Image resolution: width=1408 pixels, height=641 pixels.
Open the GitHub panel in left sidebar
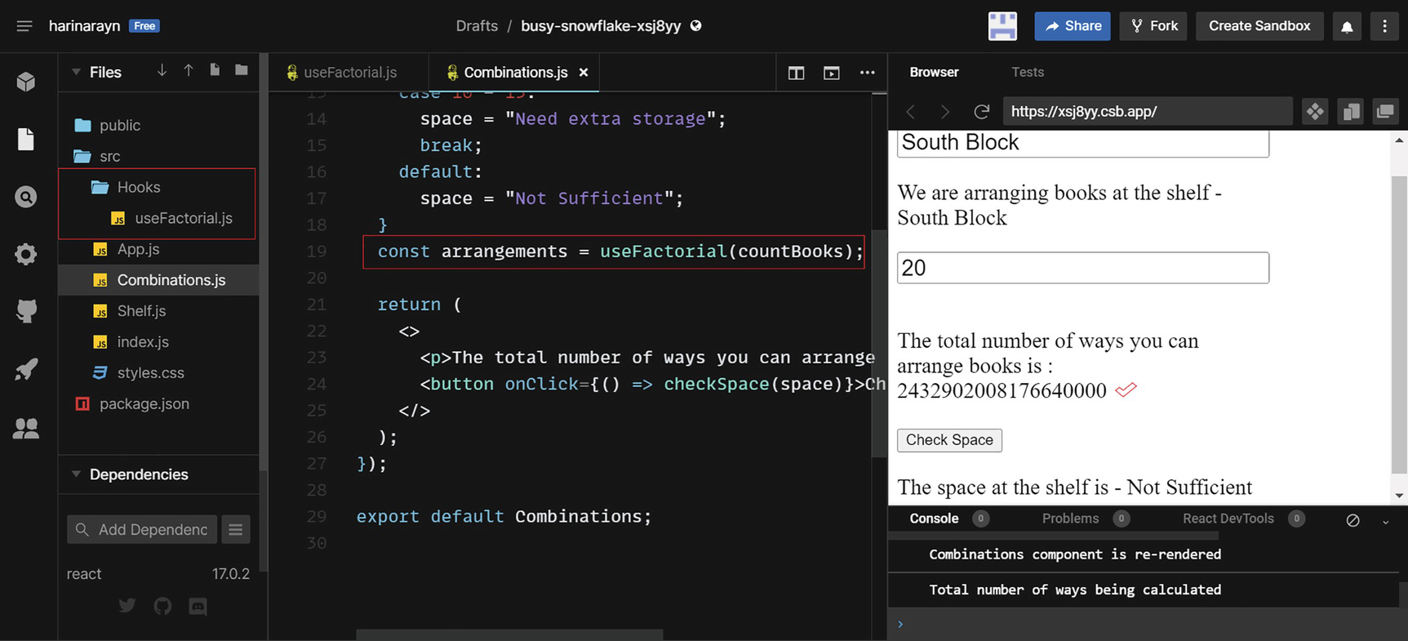pyautogui.click(x=26, y=311)
